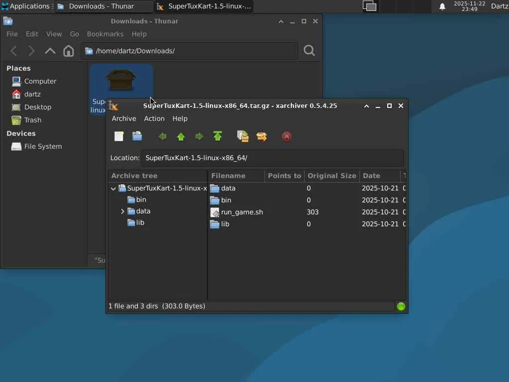Click the green Forward arrow in xarchiver
Screen dimensions: 509x382
(199, 136)
